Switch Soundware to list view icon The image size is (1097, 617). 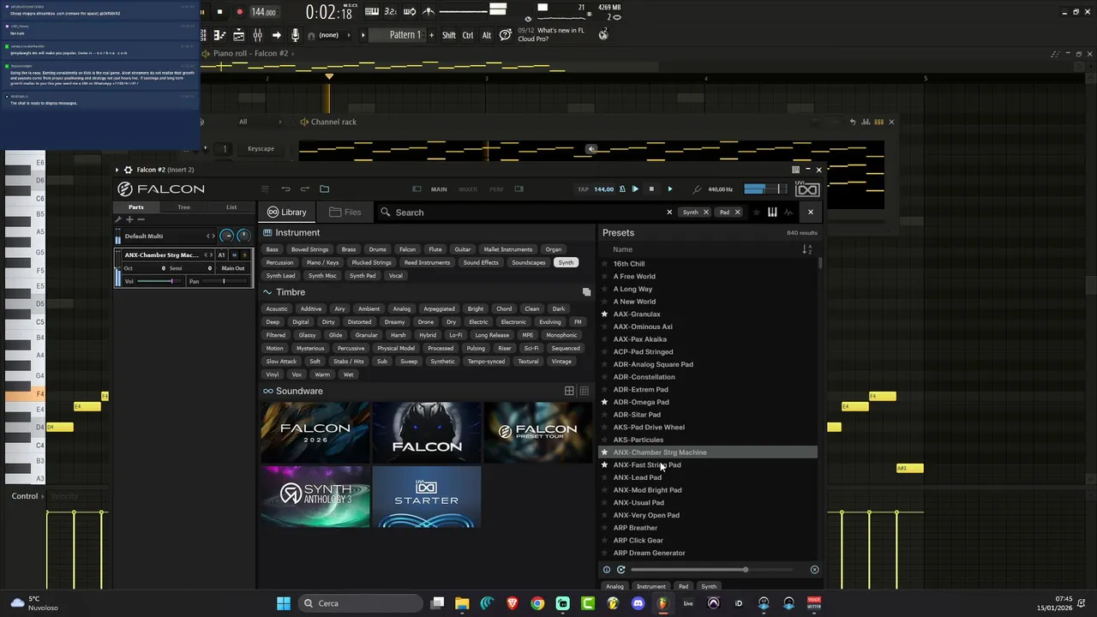[584, 391]
